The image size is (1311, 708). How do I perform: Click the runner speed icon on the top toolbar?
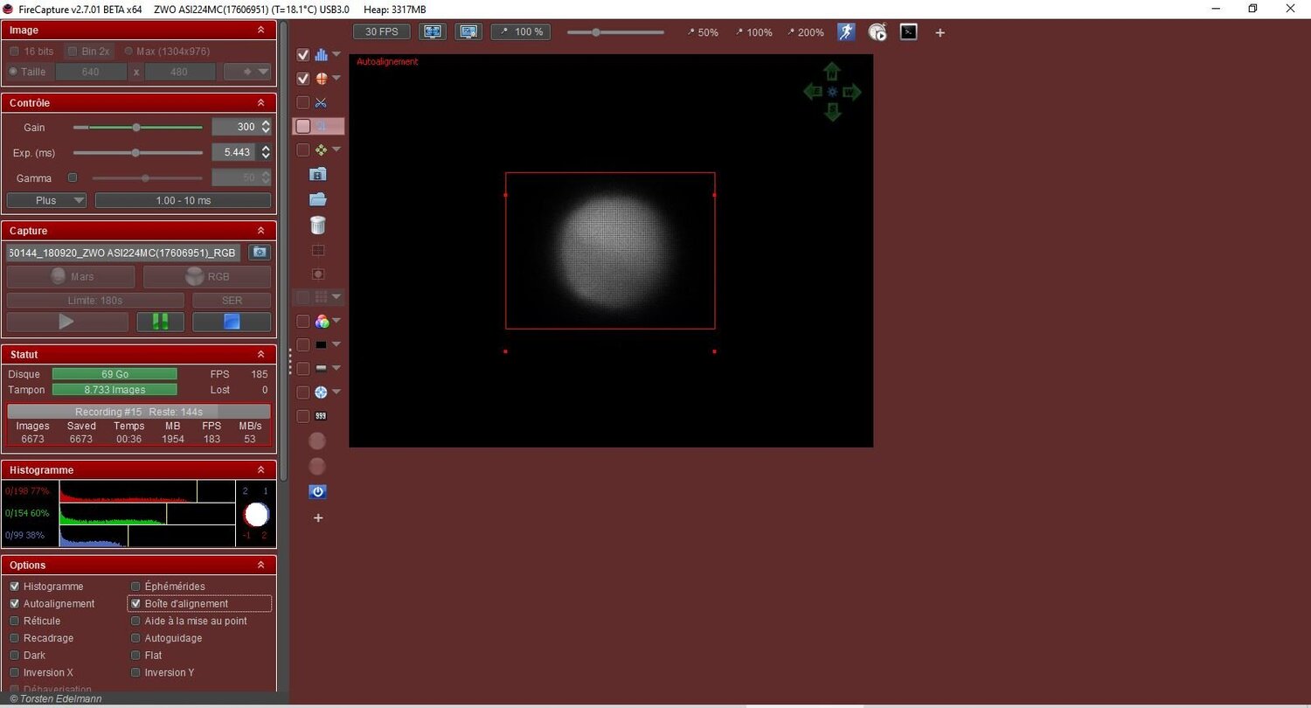pos(845,32)
